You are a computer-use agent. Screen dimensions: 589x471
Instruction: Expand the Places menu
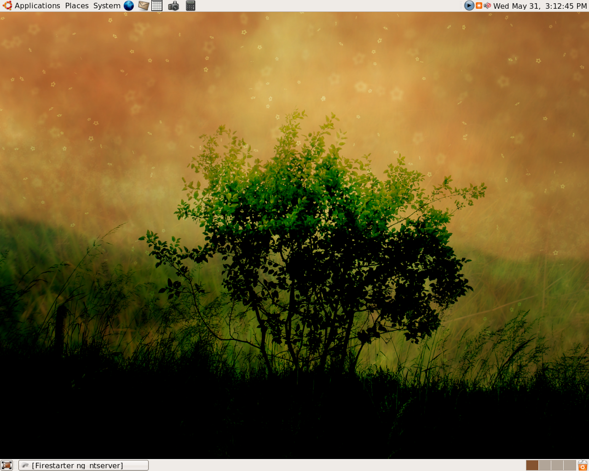[77, 6]
